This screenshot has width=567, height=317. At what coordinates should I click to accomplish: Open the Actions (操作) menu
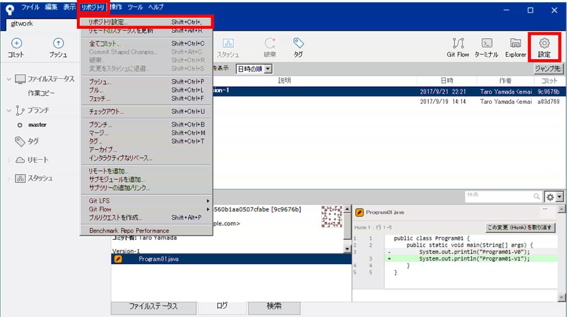(116, 7)
